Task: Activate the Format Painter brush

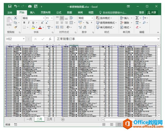Action: pos(15,27)
